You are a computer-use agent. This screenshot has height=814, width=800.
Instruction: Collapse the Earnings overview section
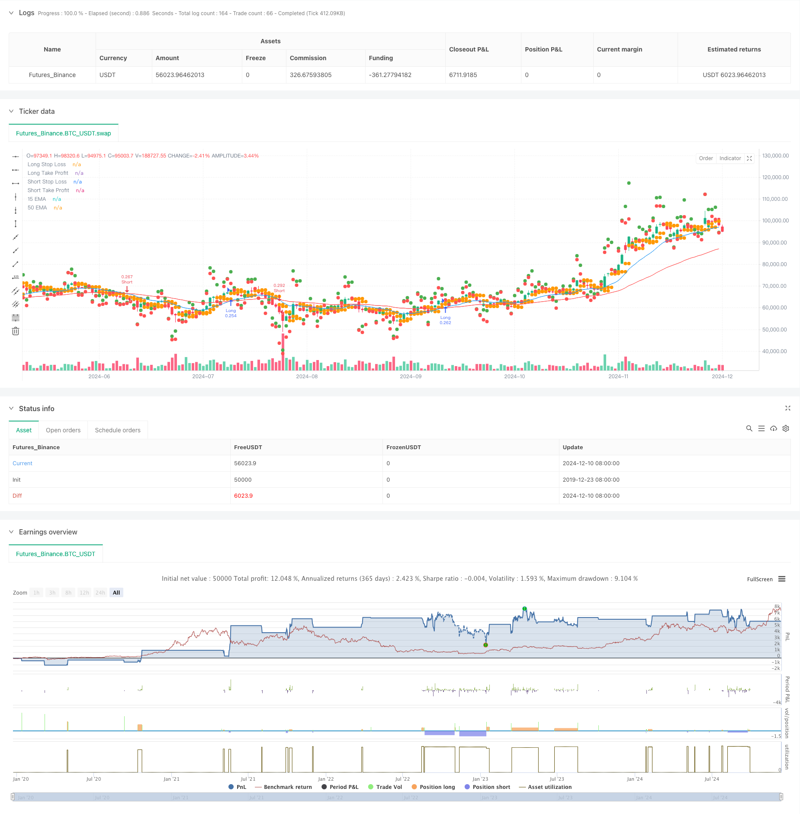tap(11, 532)
